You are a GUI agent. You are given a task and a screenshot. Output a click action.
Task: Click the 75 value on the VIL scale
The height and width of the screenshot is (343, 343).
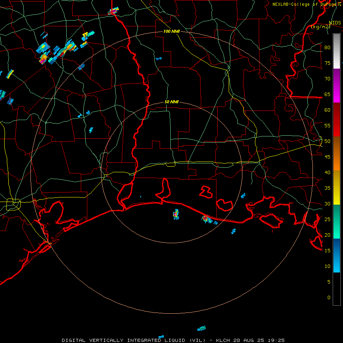tap(327, 63)
